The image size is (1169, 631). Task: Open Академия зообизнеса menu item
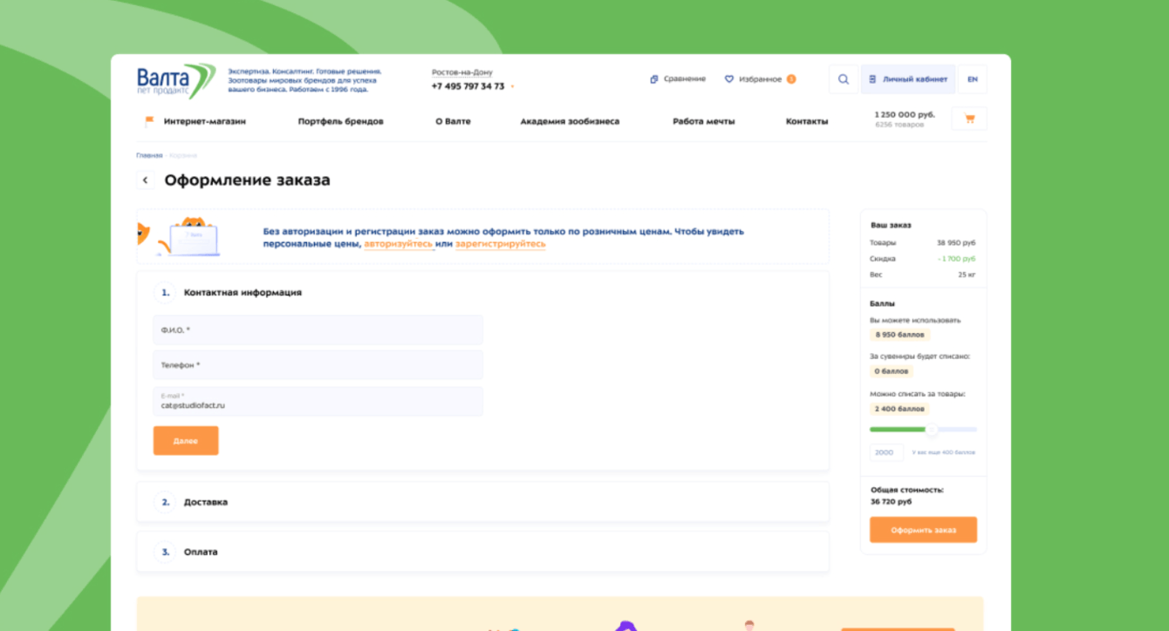(570, 121)
